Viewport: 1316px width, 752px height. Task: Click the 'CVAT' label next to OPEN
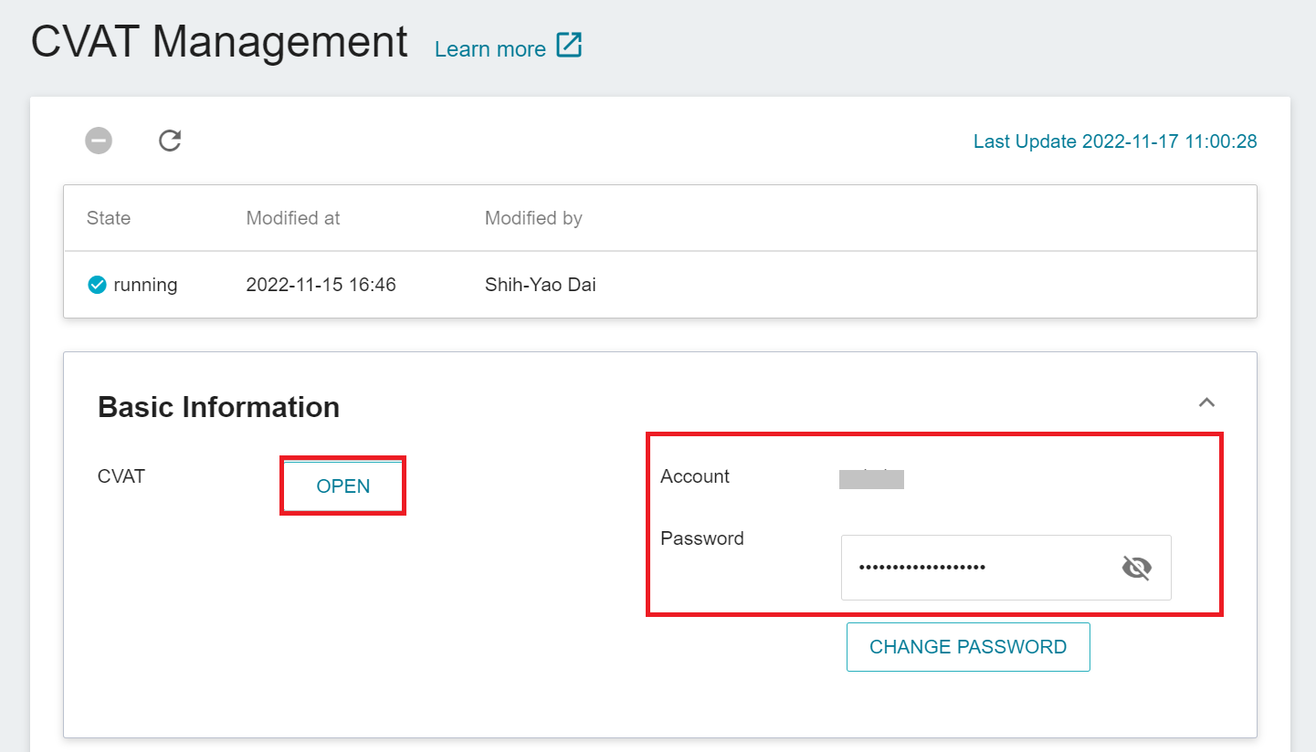coord(121,476)
